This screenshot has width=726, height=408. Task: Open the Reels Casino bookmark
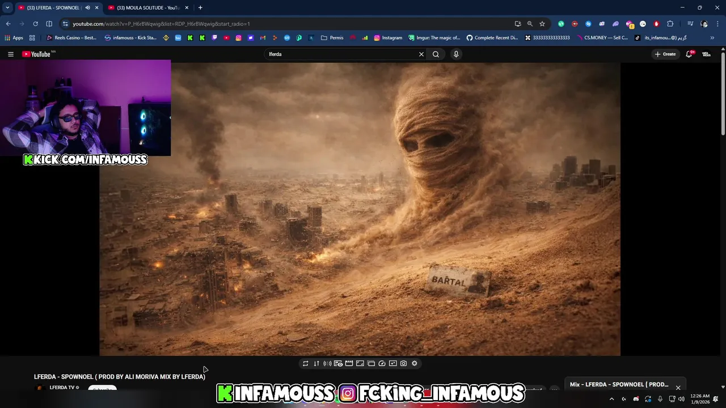click(x=71, y=38)
